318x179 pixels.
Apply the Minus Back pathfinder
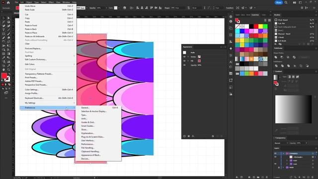tap(307, 66)
